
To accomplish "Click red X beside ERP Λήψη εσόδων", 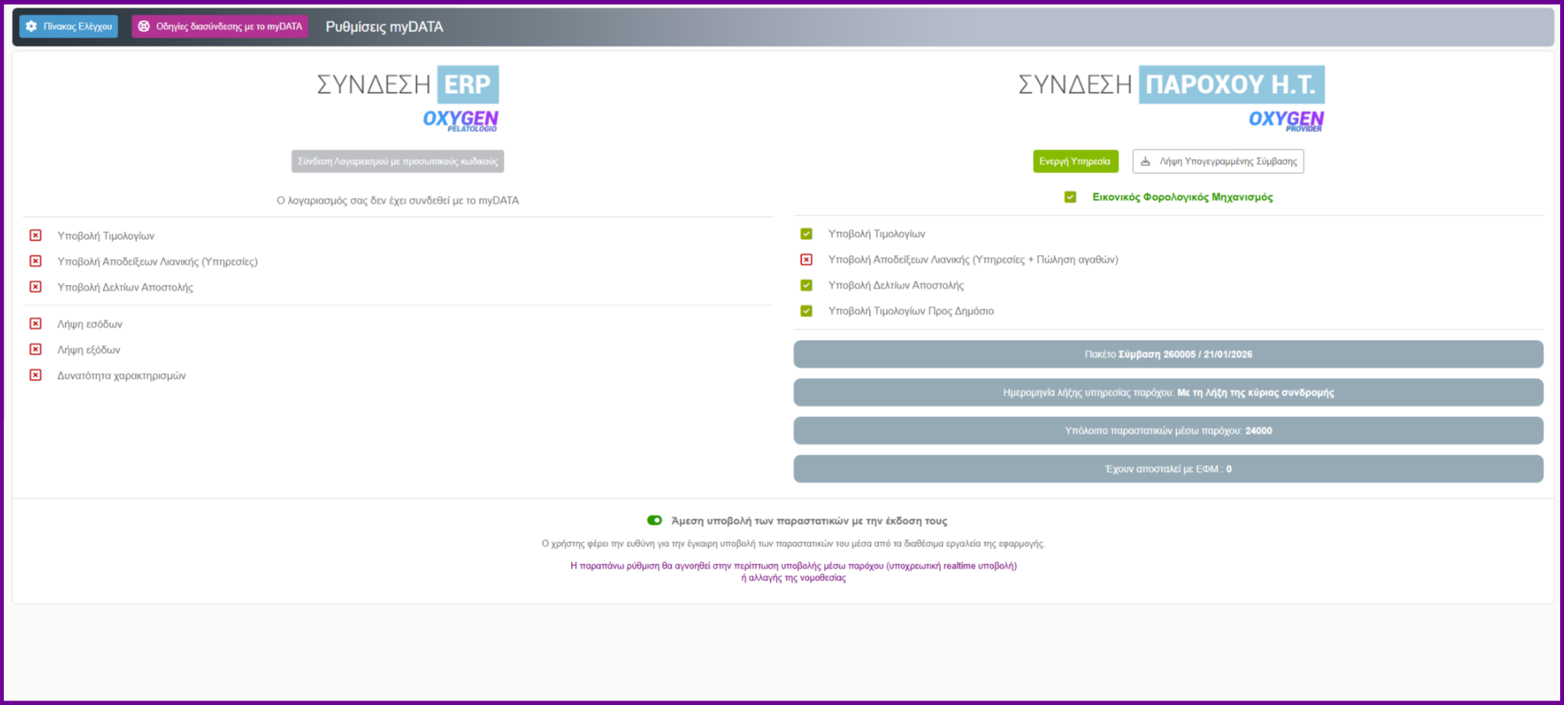I will pos(36,324).
